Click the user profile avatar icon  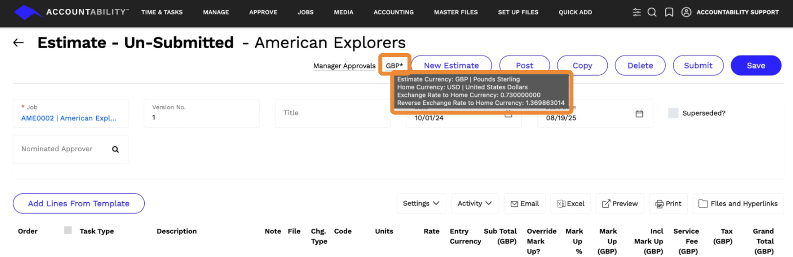(686, 12)
